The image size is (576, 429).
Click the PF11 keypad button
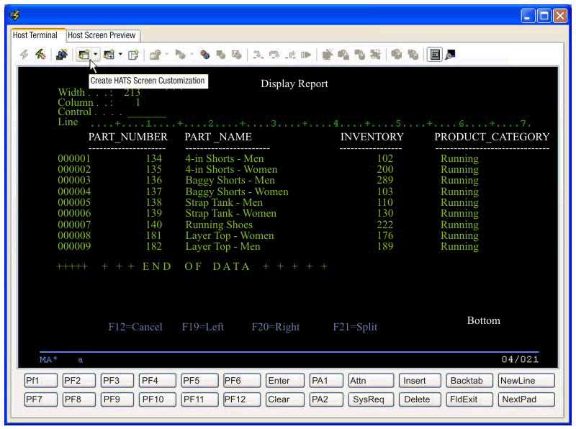199,399
